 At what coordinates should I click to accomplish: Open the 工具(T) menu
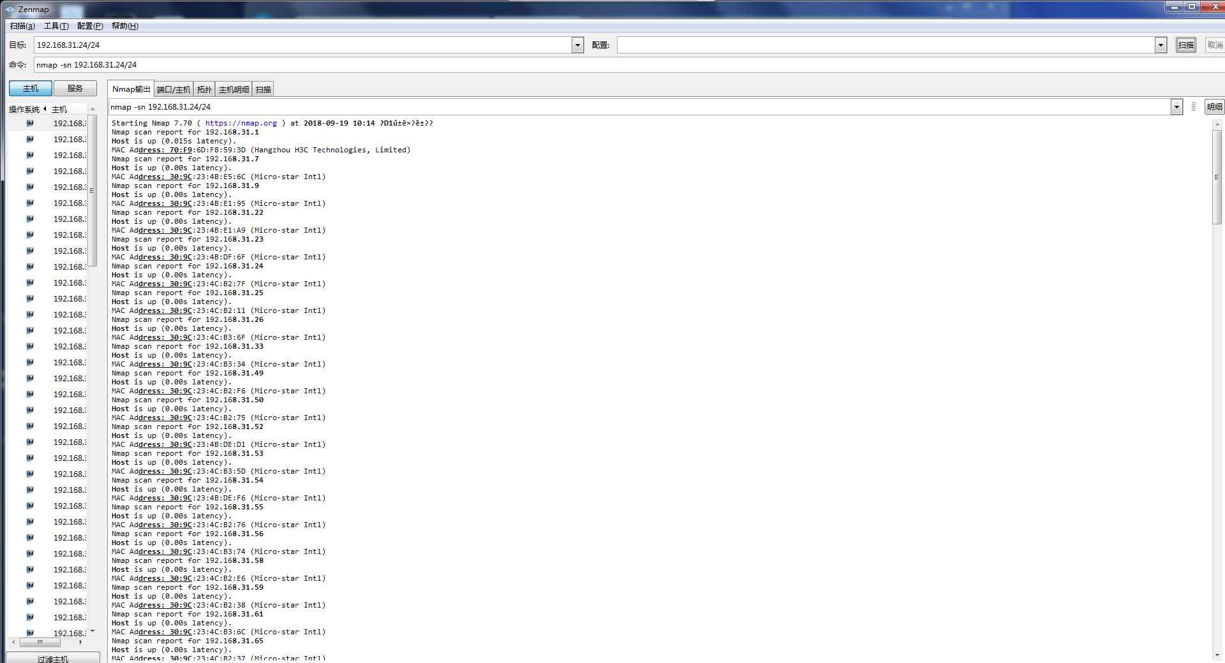click(56, 26)
